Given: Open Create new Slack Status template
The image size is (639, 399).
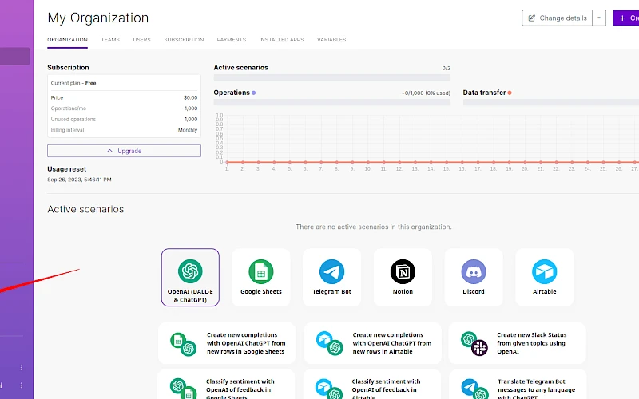Looking at the screenshot, I should [x=517, y=343].
